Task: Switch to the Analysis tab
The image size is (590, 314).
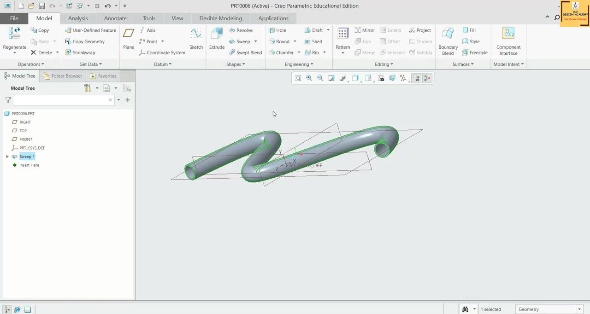Action: pos(78,18)
